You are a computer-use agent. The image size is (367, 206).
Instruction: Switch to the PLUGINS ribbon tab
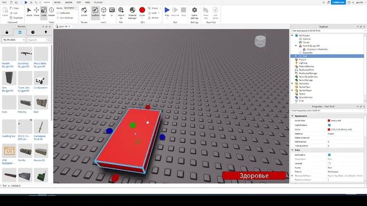click(98, 2)
